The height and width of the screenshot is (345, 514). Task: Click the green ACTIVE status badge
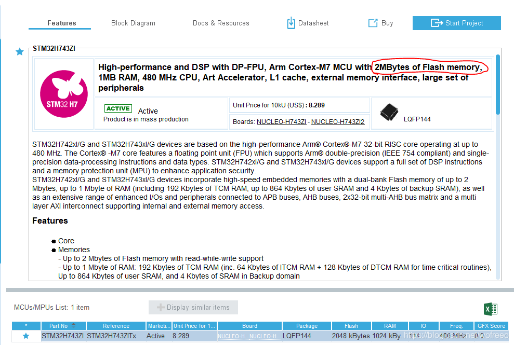point(118,108)
